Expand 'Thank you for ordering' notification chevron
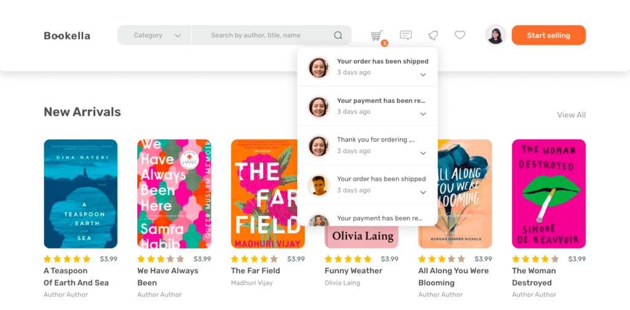 pos(423,153)
